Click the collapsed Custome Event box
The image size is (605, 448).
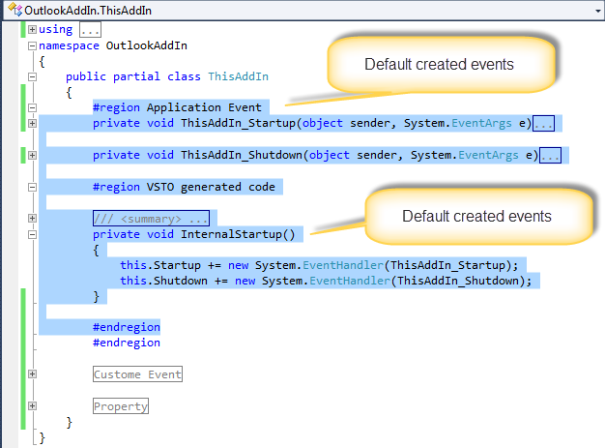coord(137,374)
